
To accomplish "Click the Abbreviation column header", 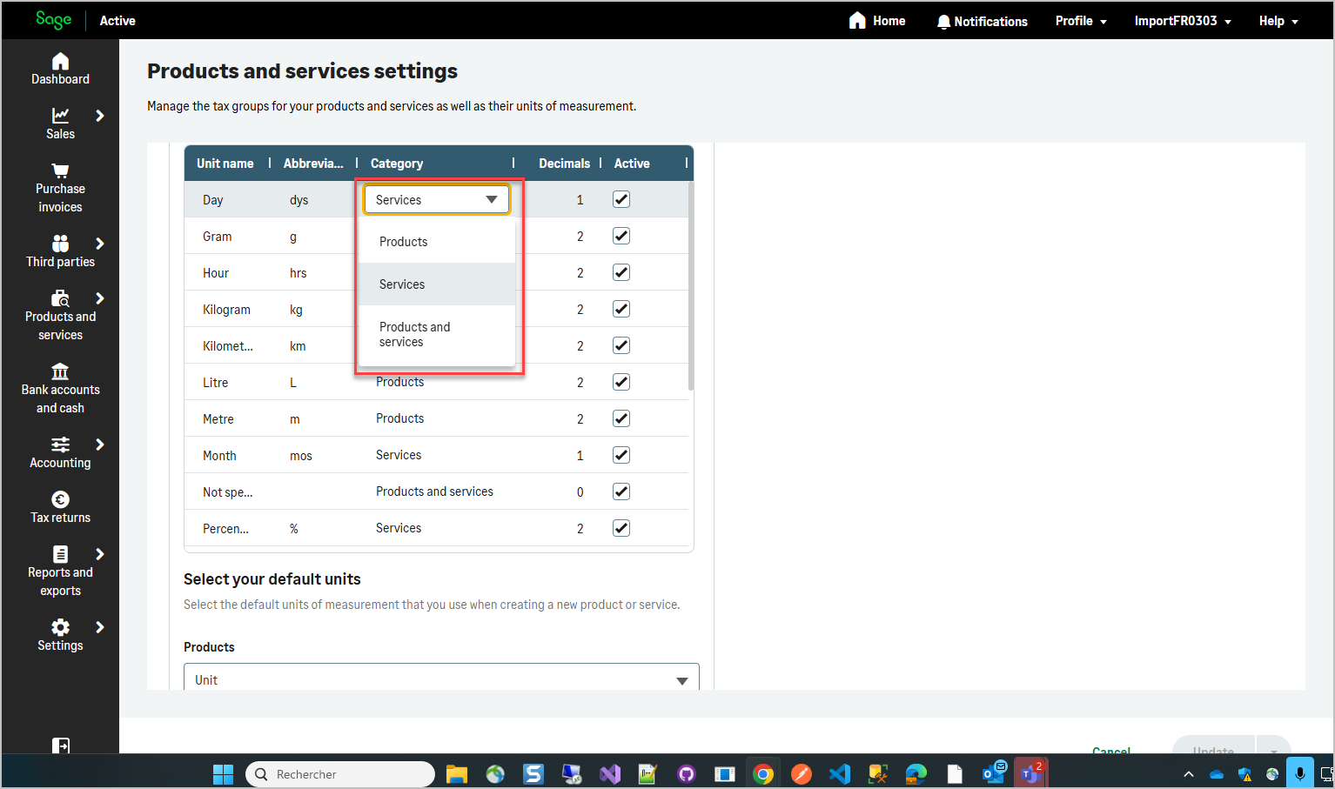I will [x=313, y=164].
